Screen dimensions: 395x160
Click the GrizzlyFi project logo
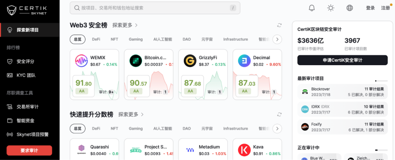[190, 61]
